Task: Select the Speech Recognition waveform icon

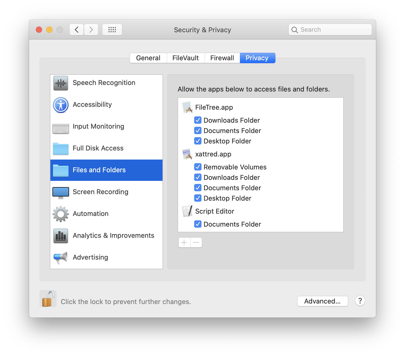Action: point(61,83)
